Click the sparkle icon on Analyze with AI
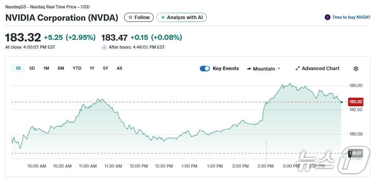Screen dimensions: 375x179 point(163,18)
